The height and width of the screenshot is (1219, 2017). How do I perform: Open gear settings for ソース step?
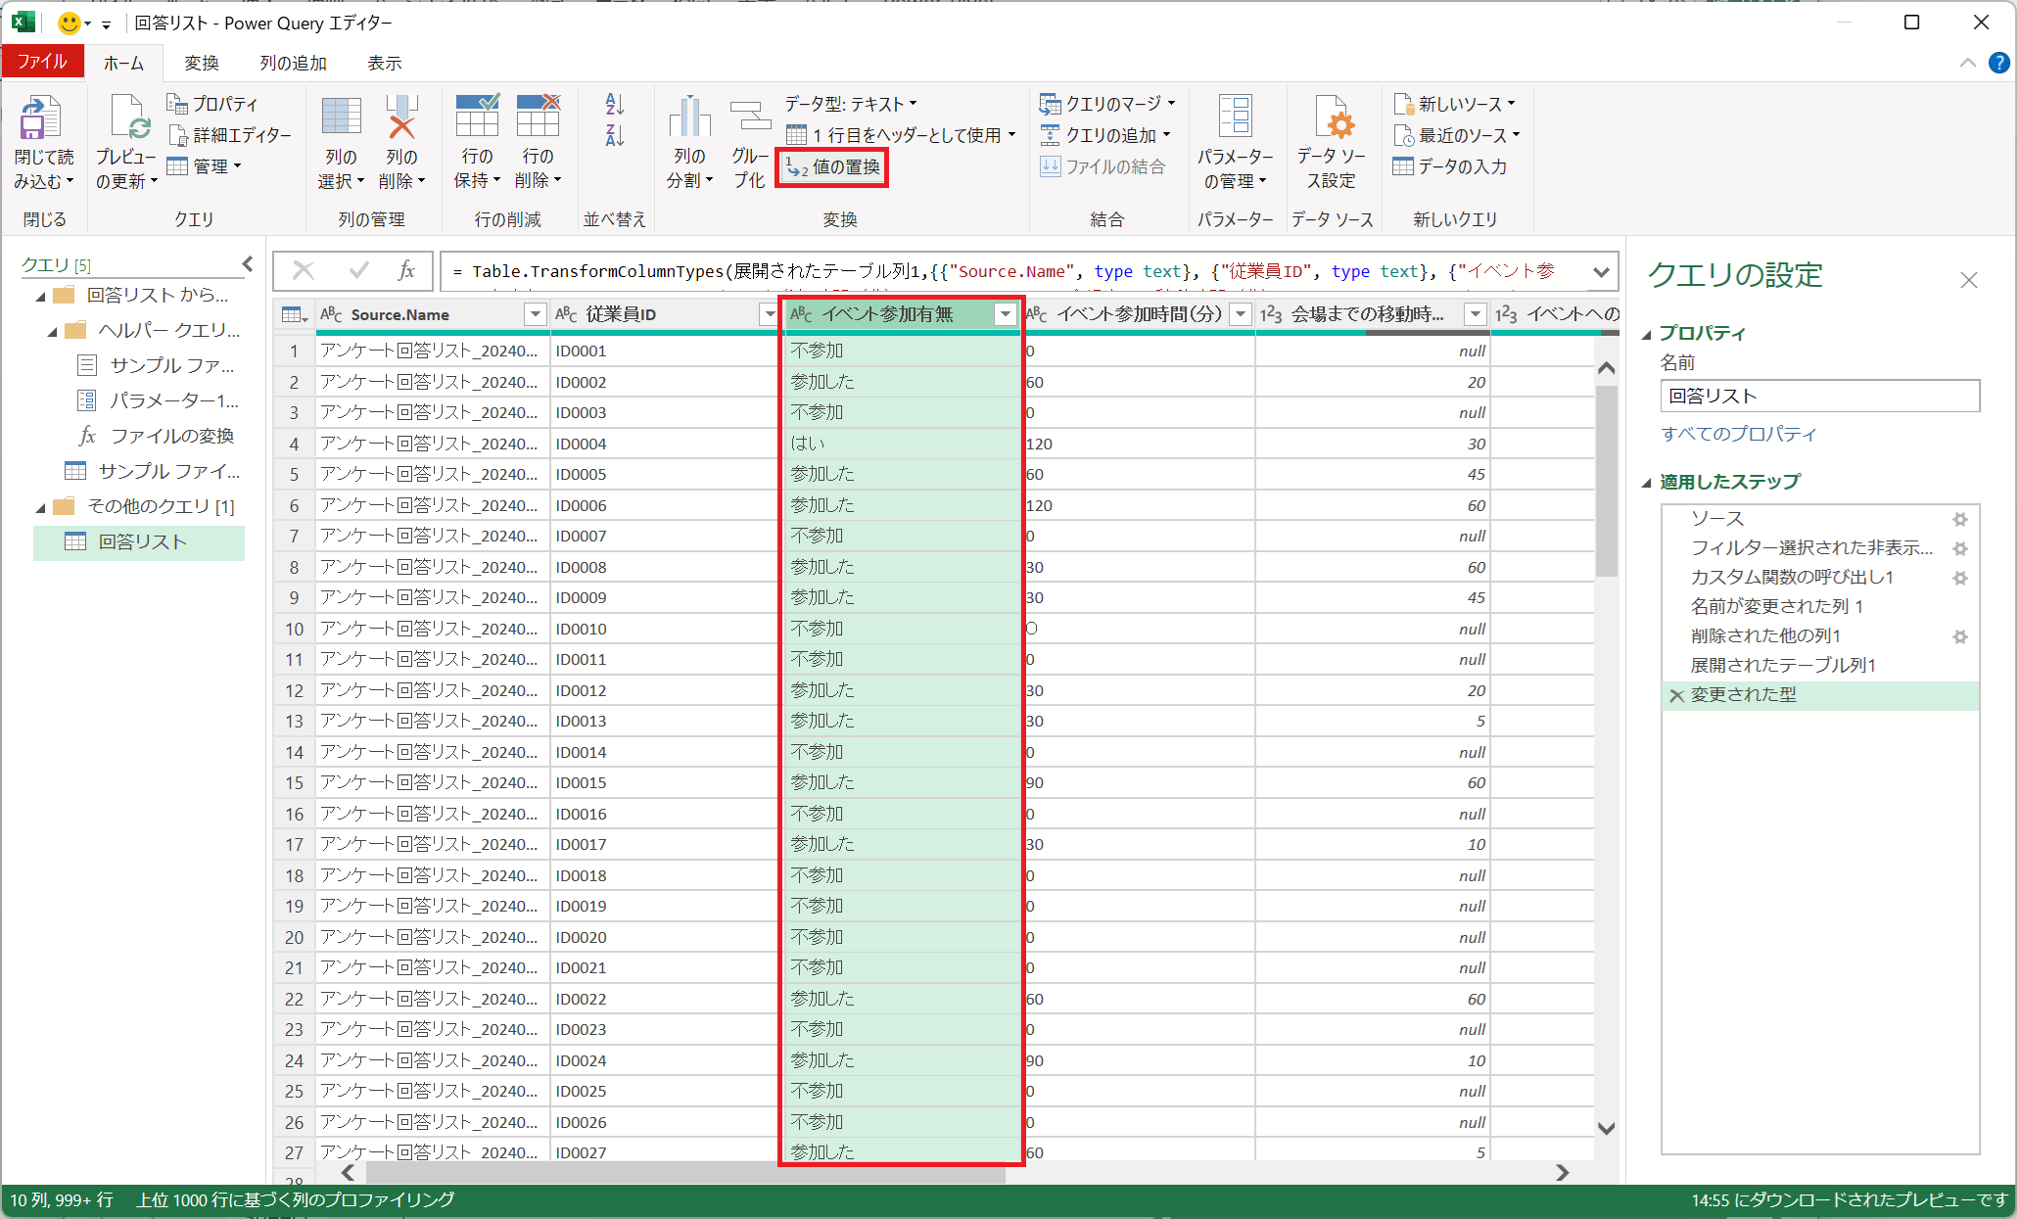(x=1960, y=519)
